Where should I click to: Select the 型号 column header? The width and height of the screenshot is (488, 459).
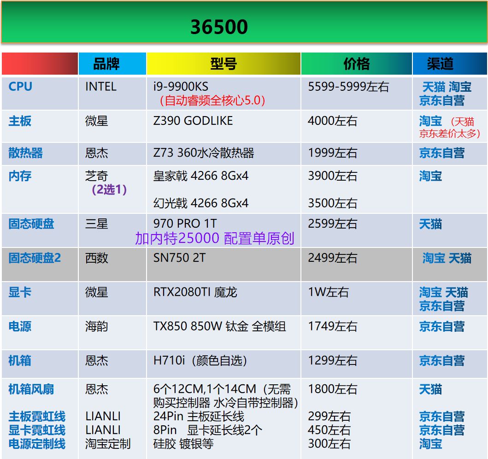pyautogui.click(x=223, y=64)
